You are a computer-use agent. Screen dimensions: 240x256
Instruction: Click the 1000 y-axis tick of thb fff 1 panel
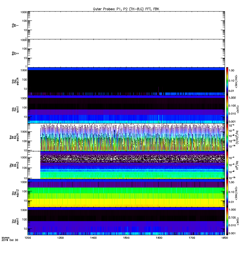(x=24, y=12)
